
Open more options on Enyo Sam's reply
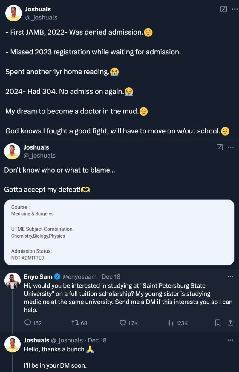[x=230, y=277]
